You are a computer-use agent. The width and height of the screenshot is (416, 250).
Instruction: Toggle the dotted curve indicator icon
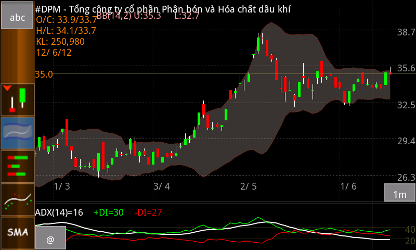[17, 199]
